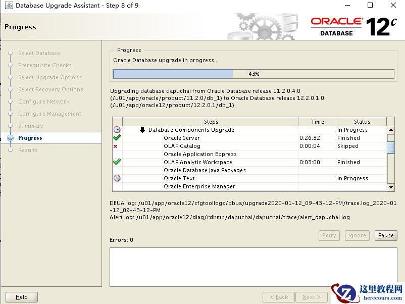Open Help
The width and height of the screenshot is (405, 304).
point(22,297)
